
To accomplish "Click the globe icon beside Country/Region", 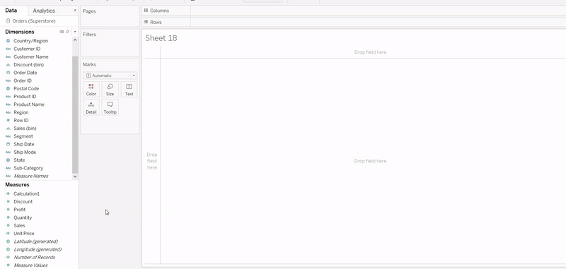I will (8, 41).
